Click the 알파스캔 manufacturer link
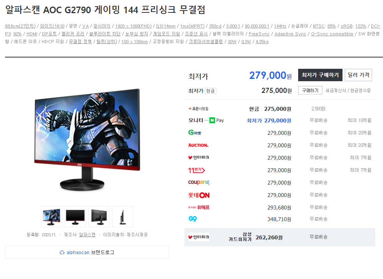Viewport: 383px width, 279px height. [87, 235]
